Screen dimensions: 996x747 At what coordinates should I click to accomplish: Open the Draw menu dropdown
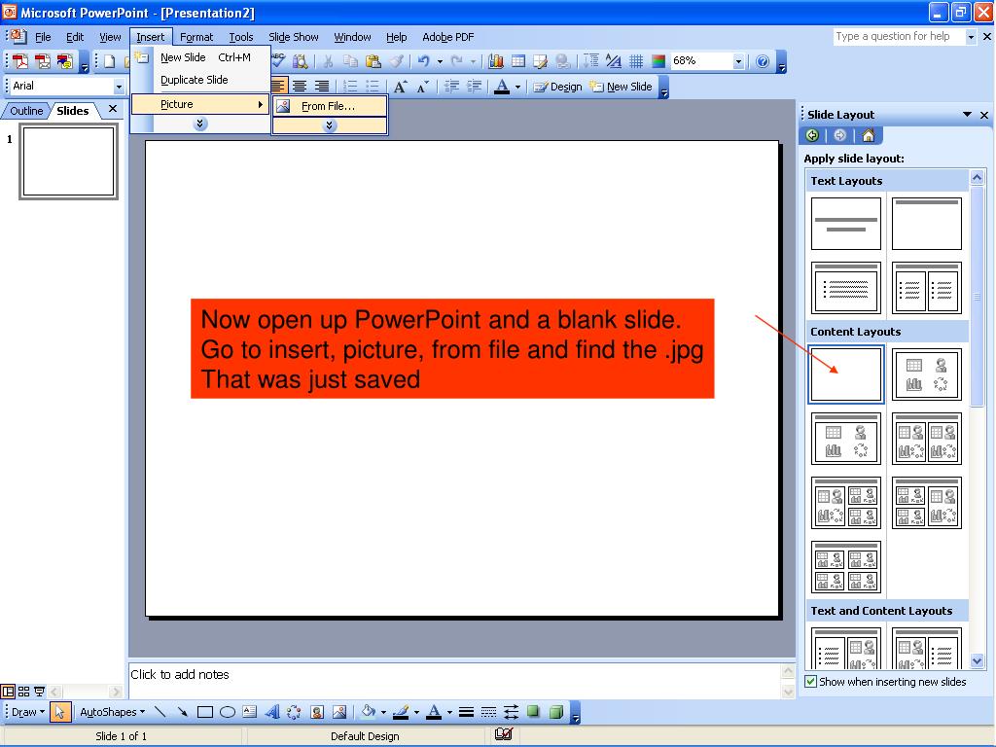(x=28, y=712)
